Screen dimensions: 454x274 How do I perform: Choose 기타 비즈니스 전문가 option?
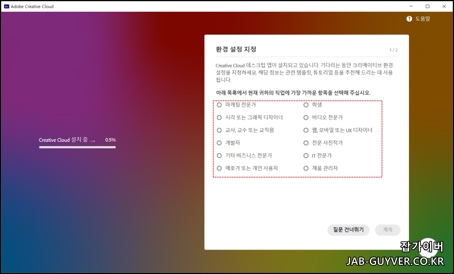[219, 156]
